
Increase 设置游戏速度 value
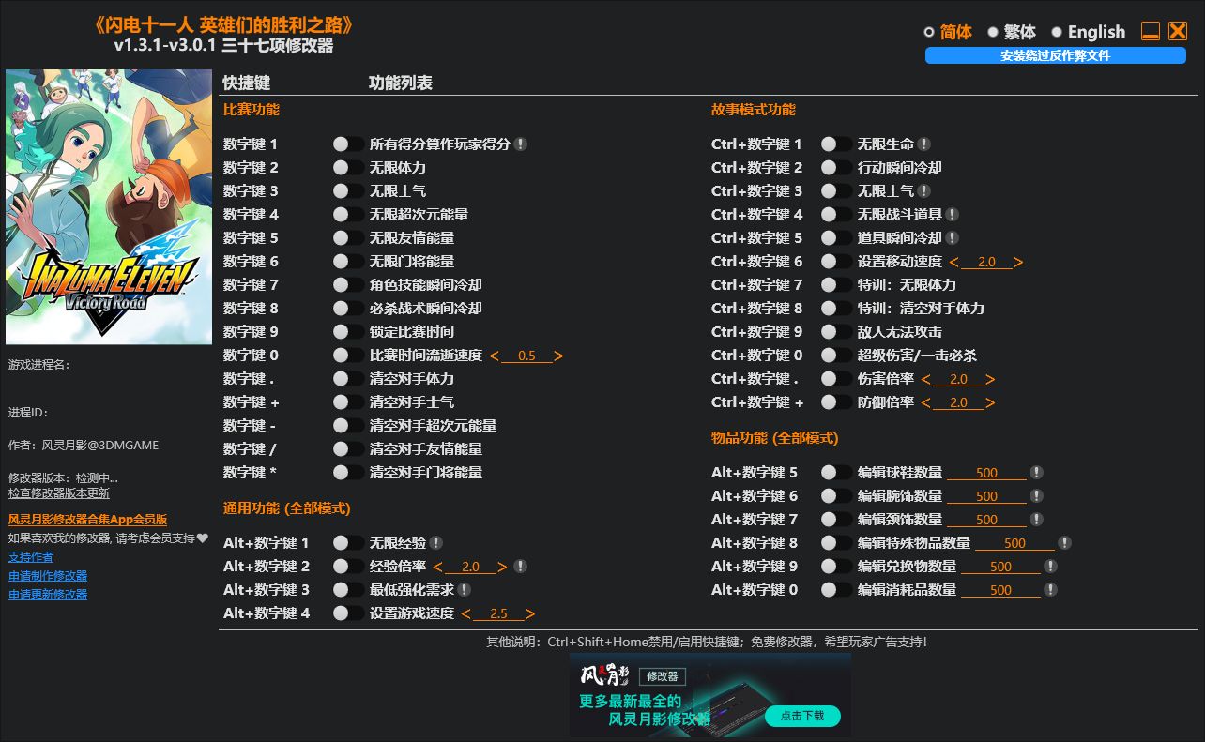(x=531, y=613)
